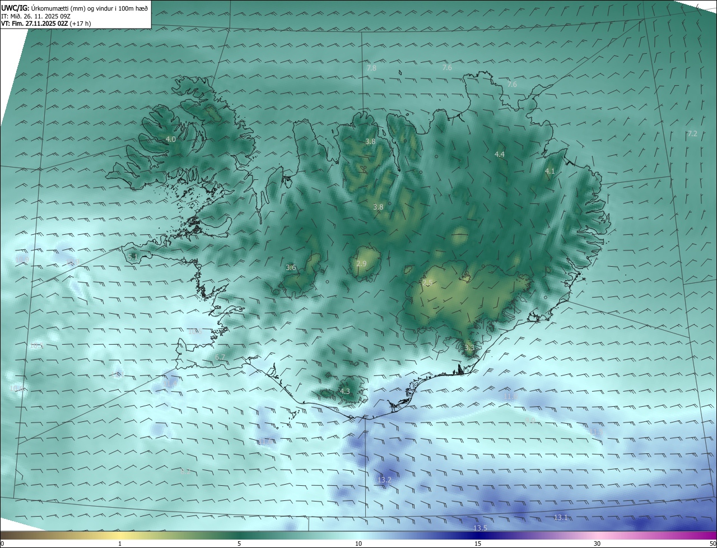The height and width of the screenshot is (548, 717).
Task: Click the 7.2 value label on the map
Action: (x=692, y=134)
